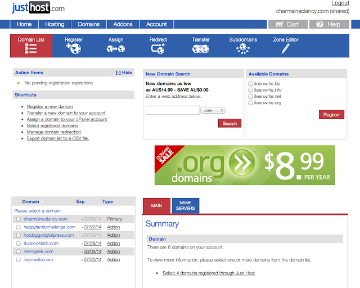Screen dimensions: 360x288
Task: Open Select registered domains shortcut
Action: tap(52, 125)
